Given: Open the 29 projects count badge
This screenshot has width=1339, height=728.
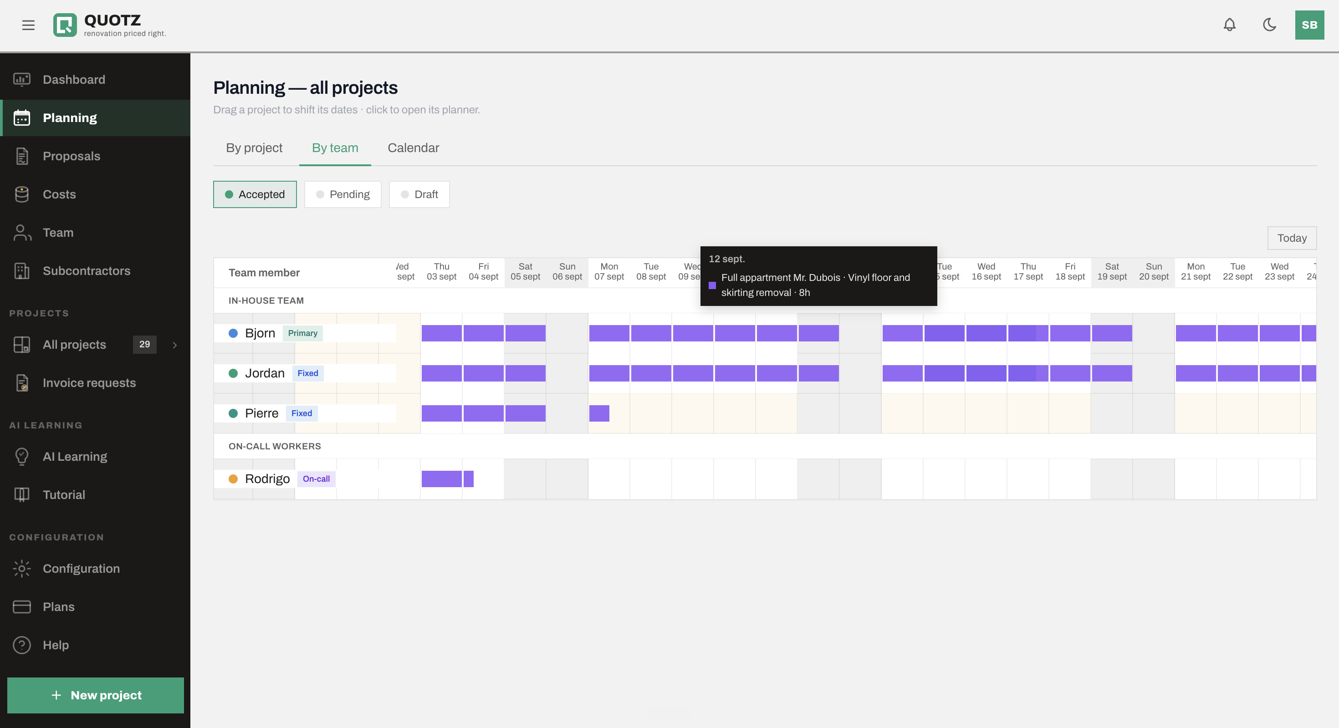Looking at the screenshot, I should click(x=144, y=344).
